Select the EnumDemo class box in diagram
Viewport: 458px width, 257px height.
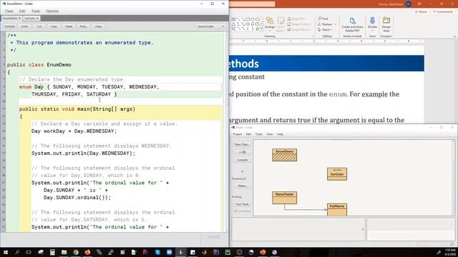285,155
